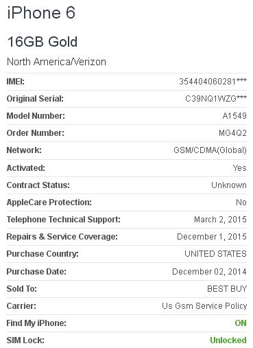Screen dimensions: 253x348
Task: Select the Us Gsm Service Policy carrier
Action: [x=204, y=306]
